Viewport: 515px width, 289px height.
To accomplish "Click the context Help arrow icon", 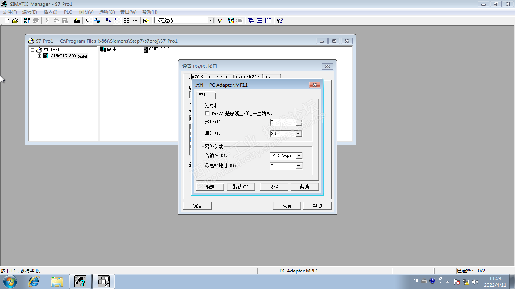I will pyautogui.click(x=280, y=21).
